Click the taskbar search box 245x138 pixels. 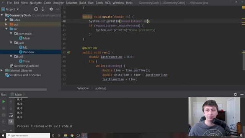click(x=28, y=135)
